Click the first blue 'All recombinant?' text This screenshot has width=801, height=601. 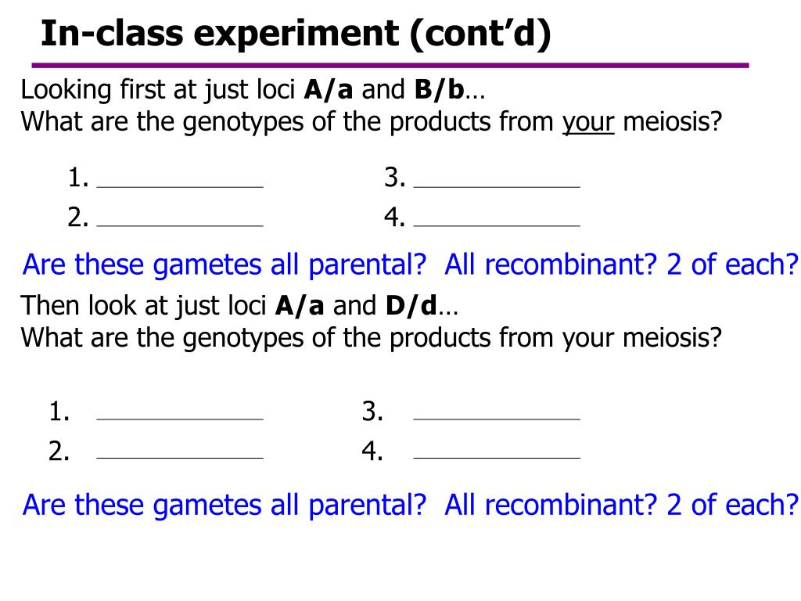[x=551, y=265]
